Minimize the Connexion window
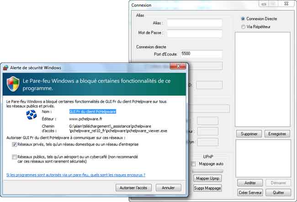The height and width of the screenshot is (202, 297). 264,4
